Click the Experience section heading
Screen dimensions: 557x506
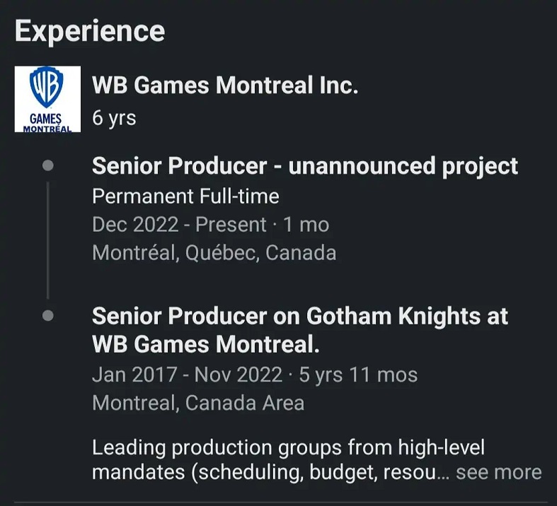tap(90, 31)
